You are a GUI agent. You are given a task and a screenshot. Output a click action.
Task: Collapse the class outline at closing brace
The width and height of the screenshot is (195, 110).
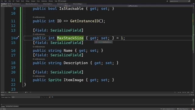23,86
